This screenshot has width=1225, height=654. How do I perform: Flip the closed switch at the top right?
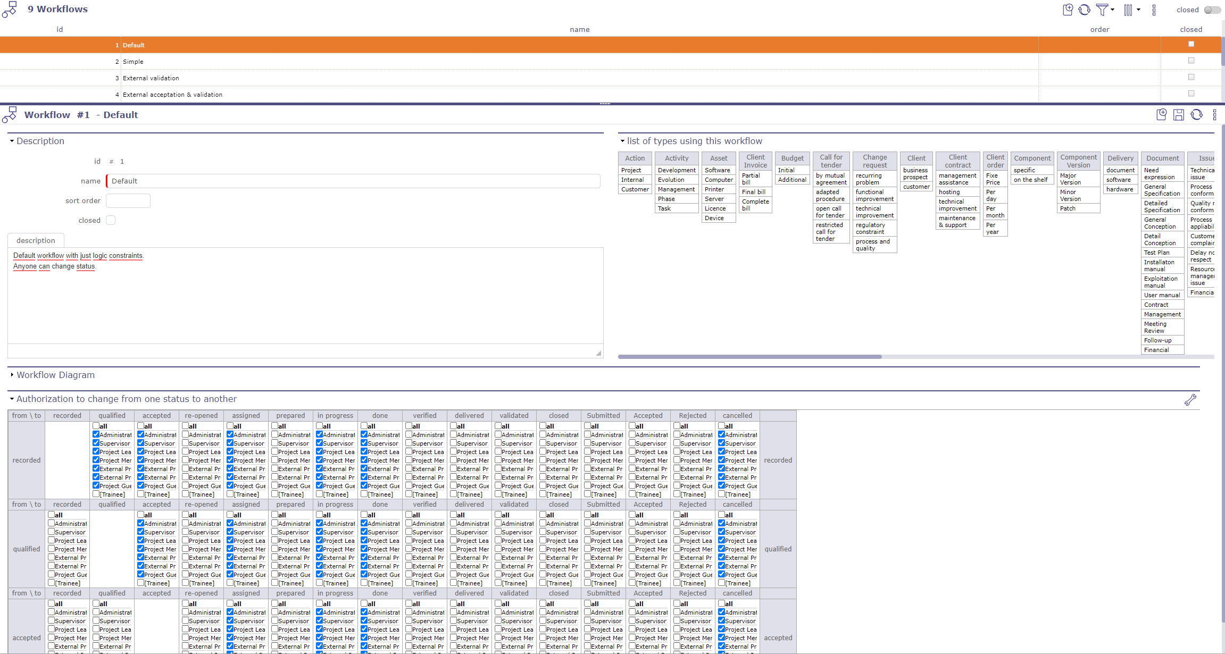click(x=1211, y=10)
